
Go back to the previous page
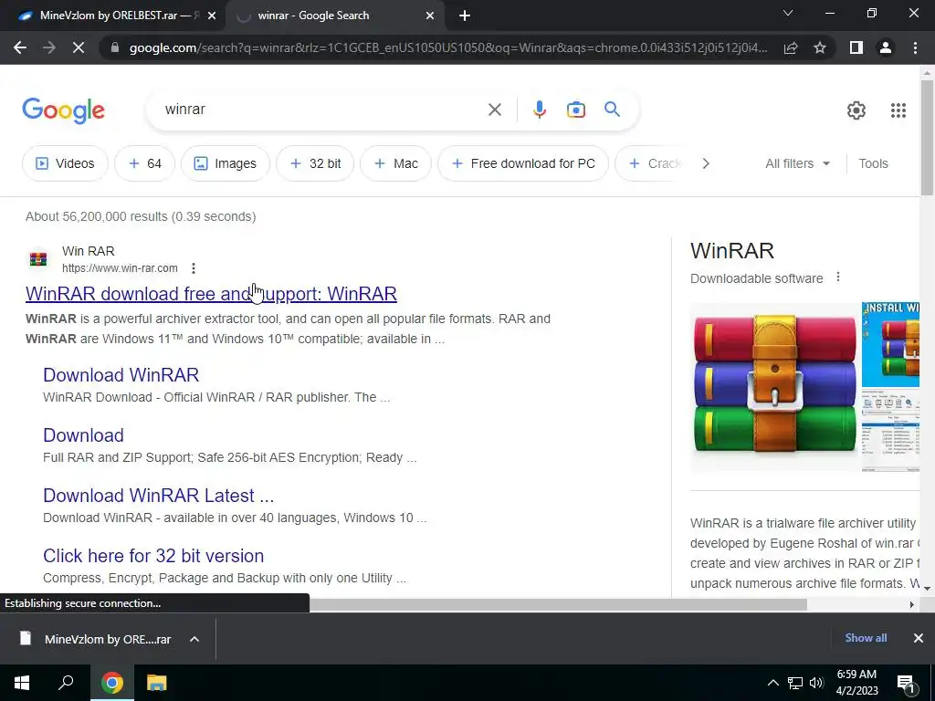click(x=20, y=47)
